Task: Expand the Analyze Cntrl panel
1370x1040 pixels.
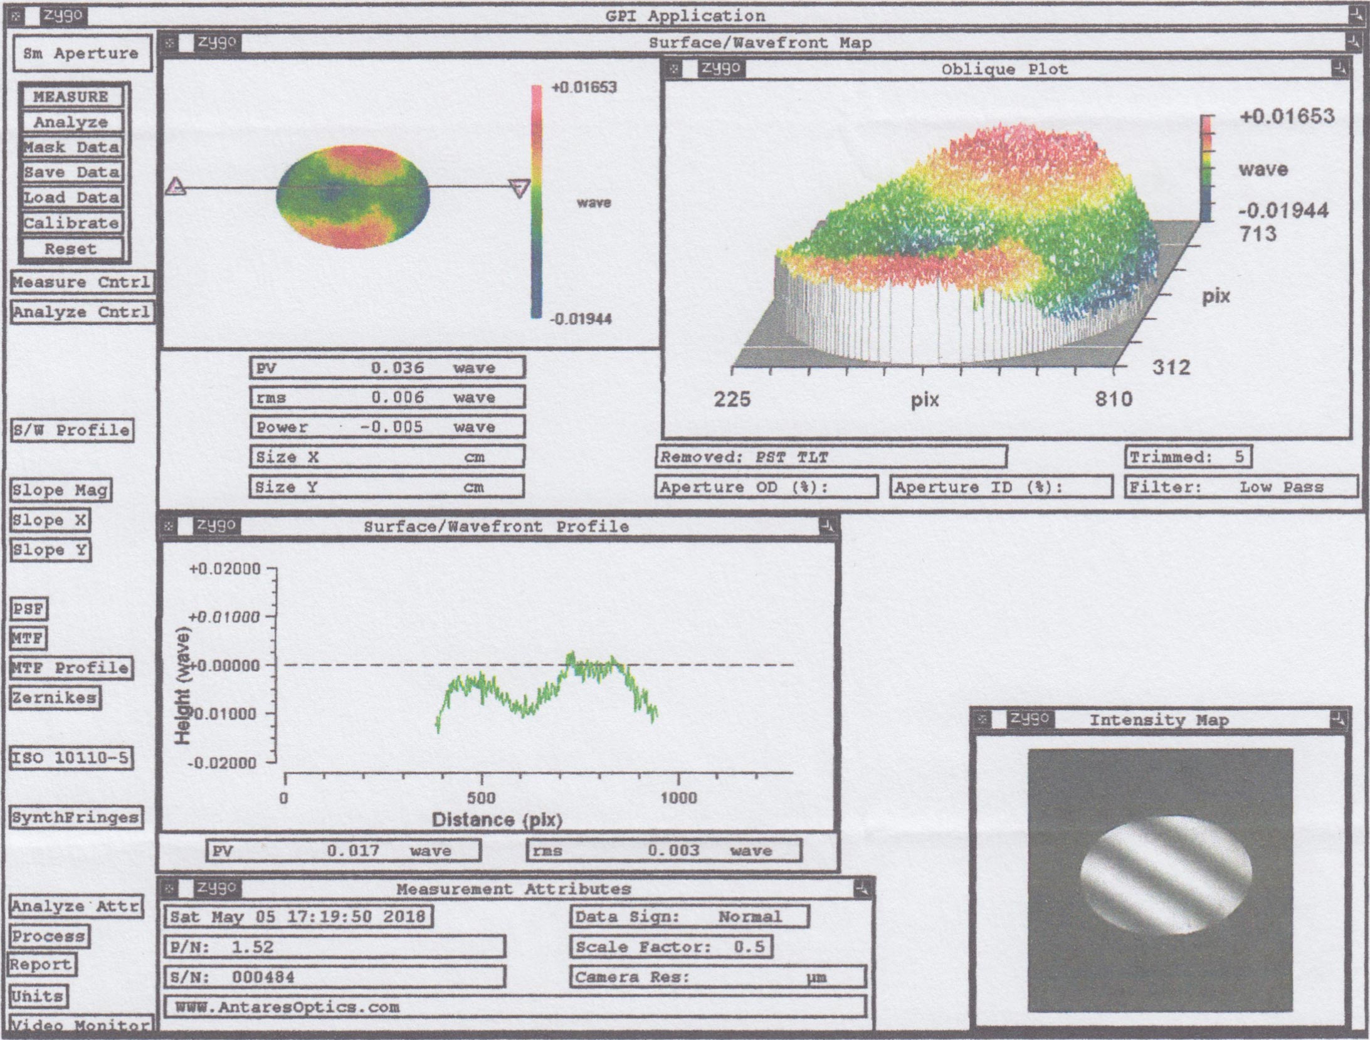Action: [x=82, y=312]
